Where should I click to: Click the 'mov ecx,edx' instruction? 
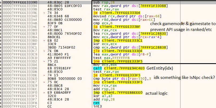(x=105, y=65)
